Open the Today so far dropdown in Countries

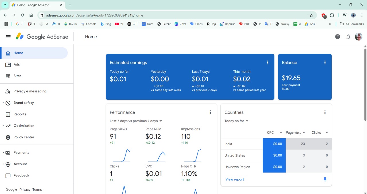237,121
